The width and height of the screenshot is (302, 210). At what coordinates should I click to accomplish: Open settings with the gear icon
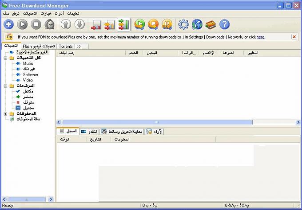(183, 24)
